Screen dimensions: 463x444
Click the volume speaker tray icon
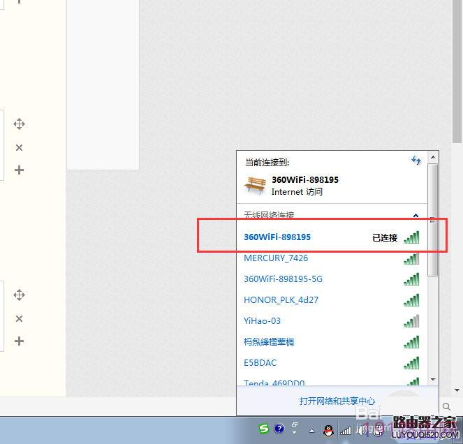[x=360, y=431]
